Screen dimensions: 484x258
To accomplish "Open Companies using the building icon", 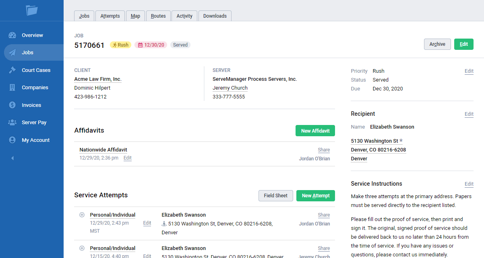I will point(12,87).
